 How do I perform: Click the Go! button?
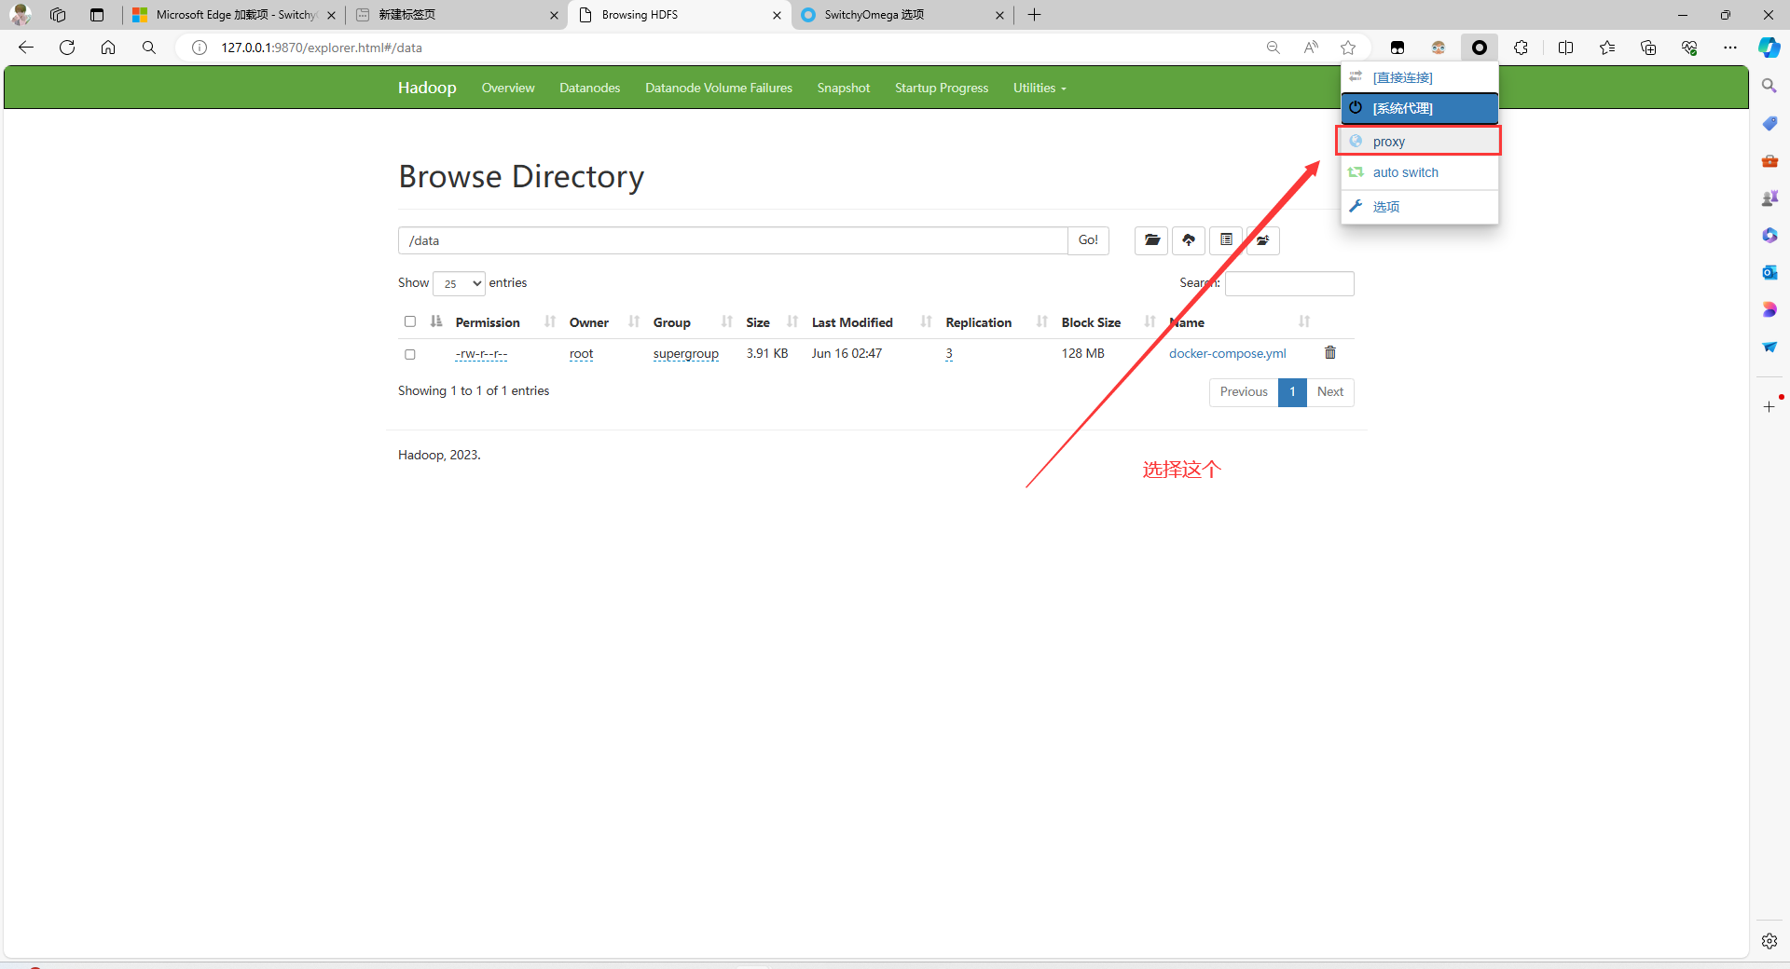pos(1088,240)
